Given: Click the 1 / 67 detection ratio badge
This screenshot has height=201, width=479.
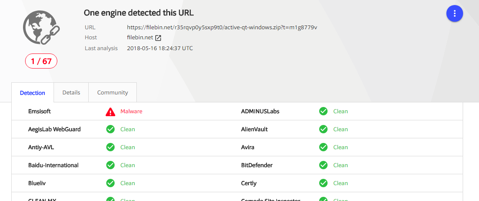Looking at the screenshot, I should click(x=41, y=61).
